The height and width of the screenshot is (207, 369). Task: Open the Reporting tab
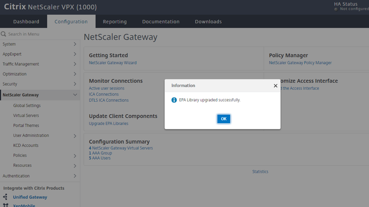pyautogui.click(x=115, y=21)
